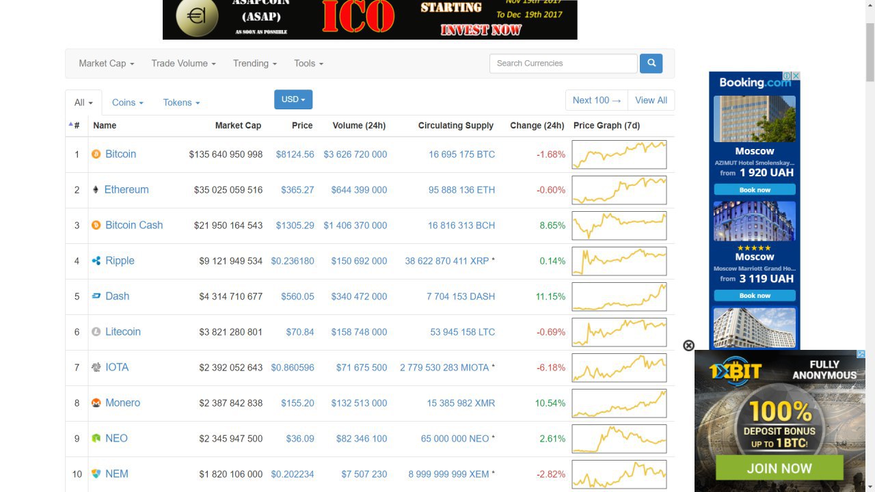The height and width of the screenshot is (492, 875).
Task: Open the USD currency selector
Action: pyautogui.click(x=293, y=99)
